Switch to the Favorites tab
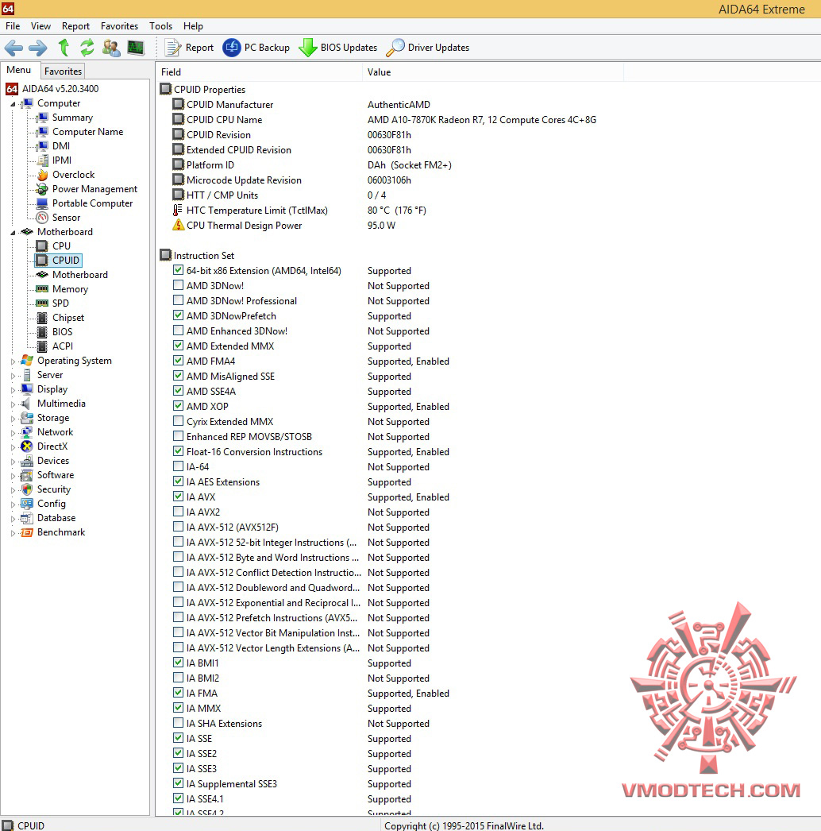Viewport: 821px width, 831px height. 63,71
